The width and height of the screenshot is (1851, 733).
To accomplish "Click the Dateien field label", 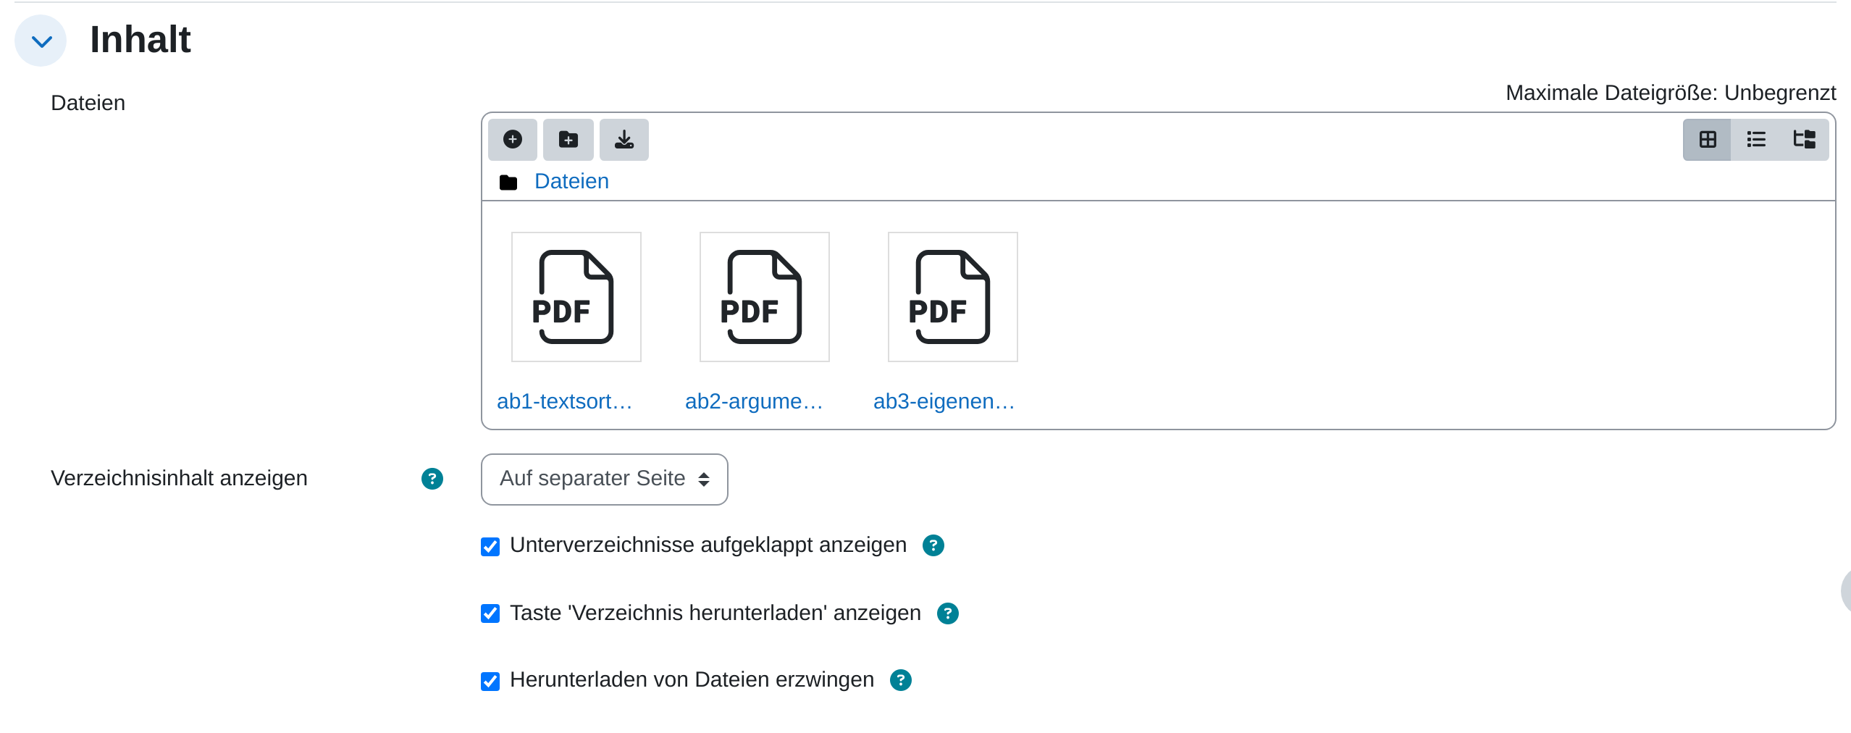I will coord(88,103).
